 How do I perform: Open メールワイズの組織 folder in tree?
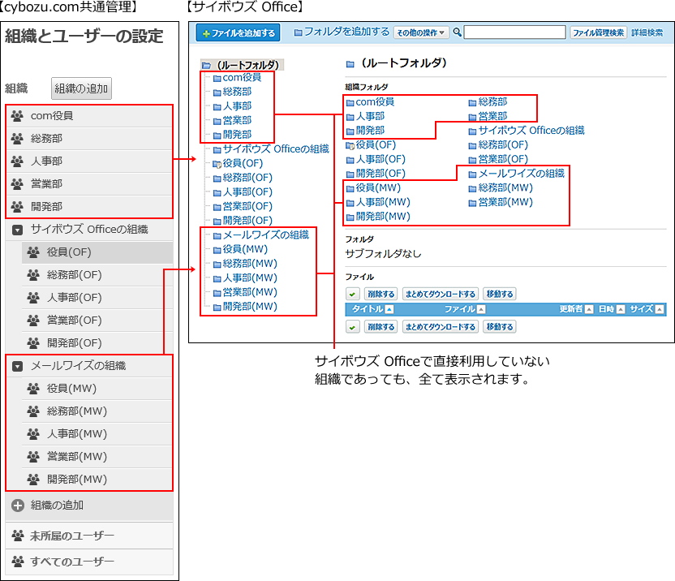tap(265, 235)
